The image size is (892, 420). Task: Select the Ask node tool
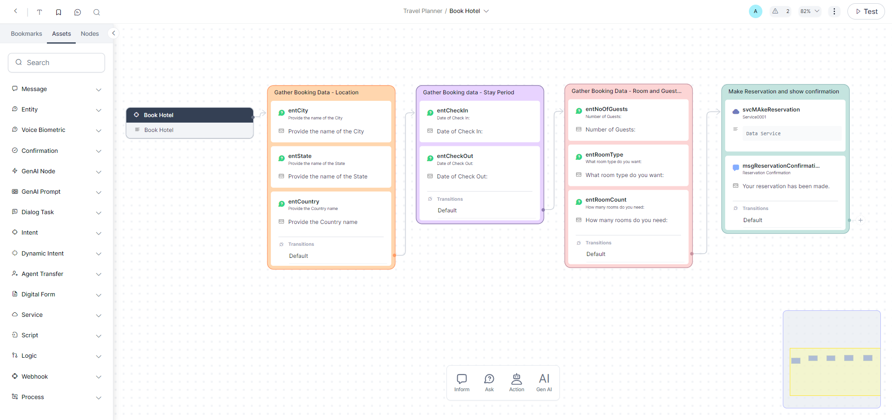[489, 383]
